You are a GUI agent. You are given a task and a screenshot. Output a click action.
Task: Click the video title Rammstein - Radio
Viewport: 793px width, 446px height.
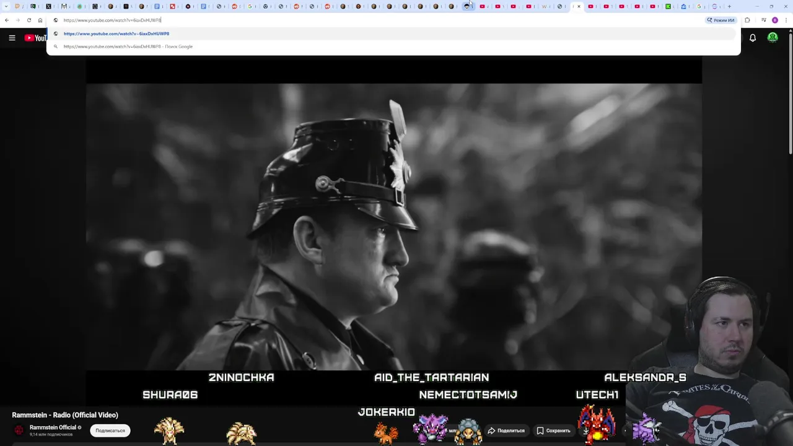tap(65, 415)
